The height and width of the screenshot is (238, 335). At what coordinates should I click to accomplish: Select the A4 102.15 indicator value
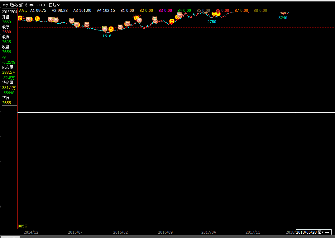(106, 11)
